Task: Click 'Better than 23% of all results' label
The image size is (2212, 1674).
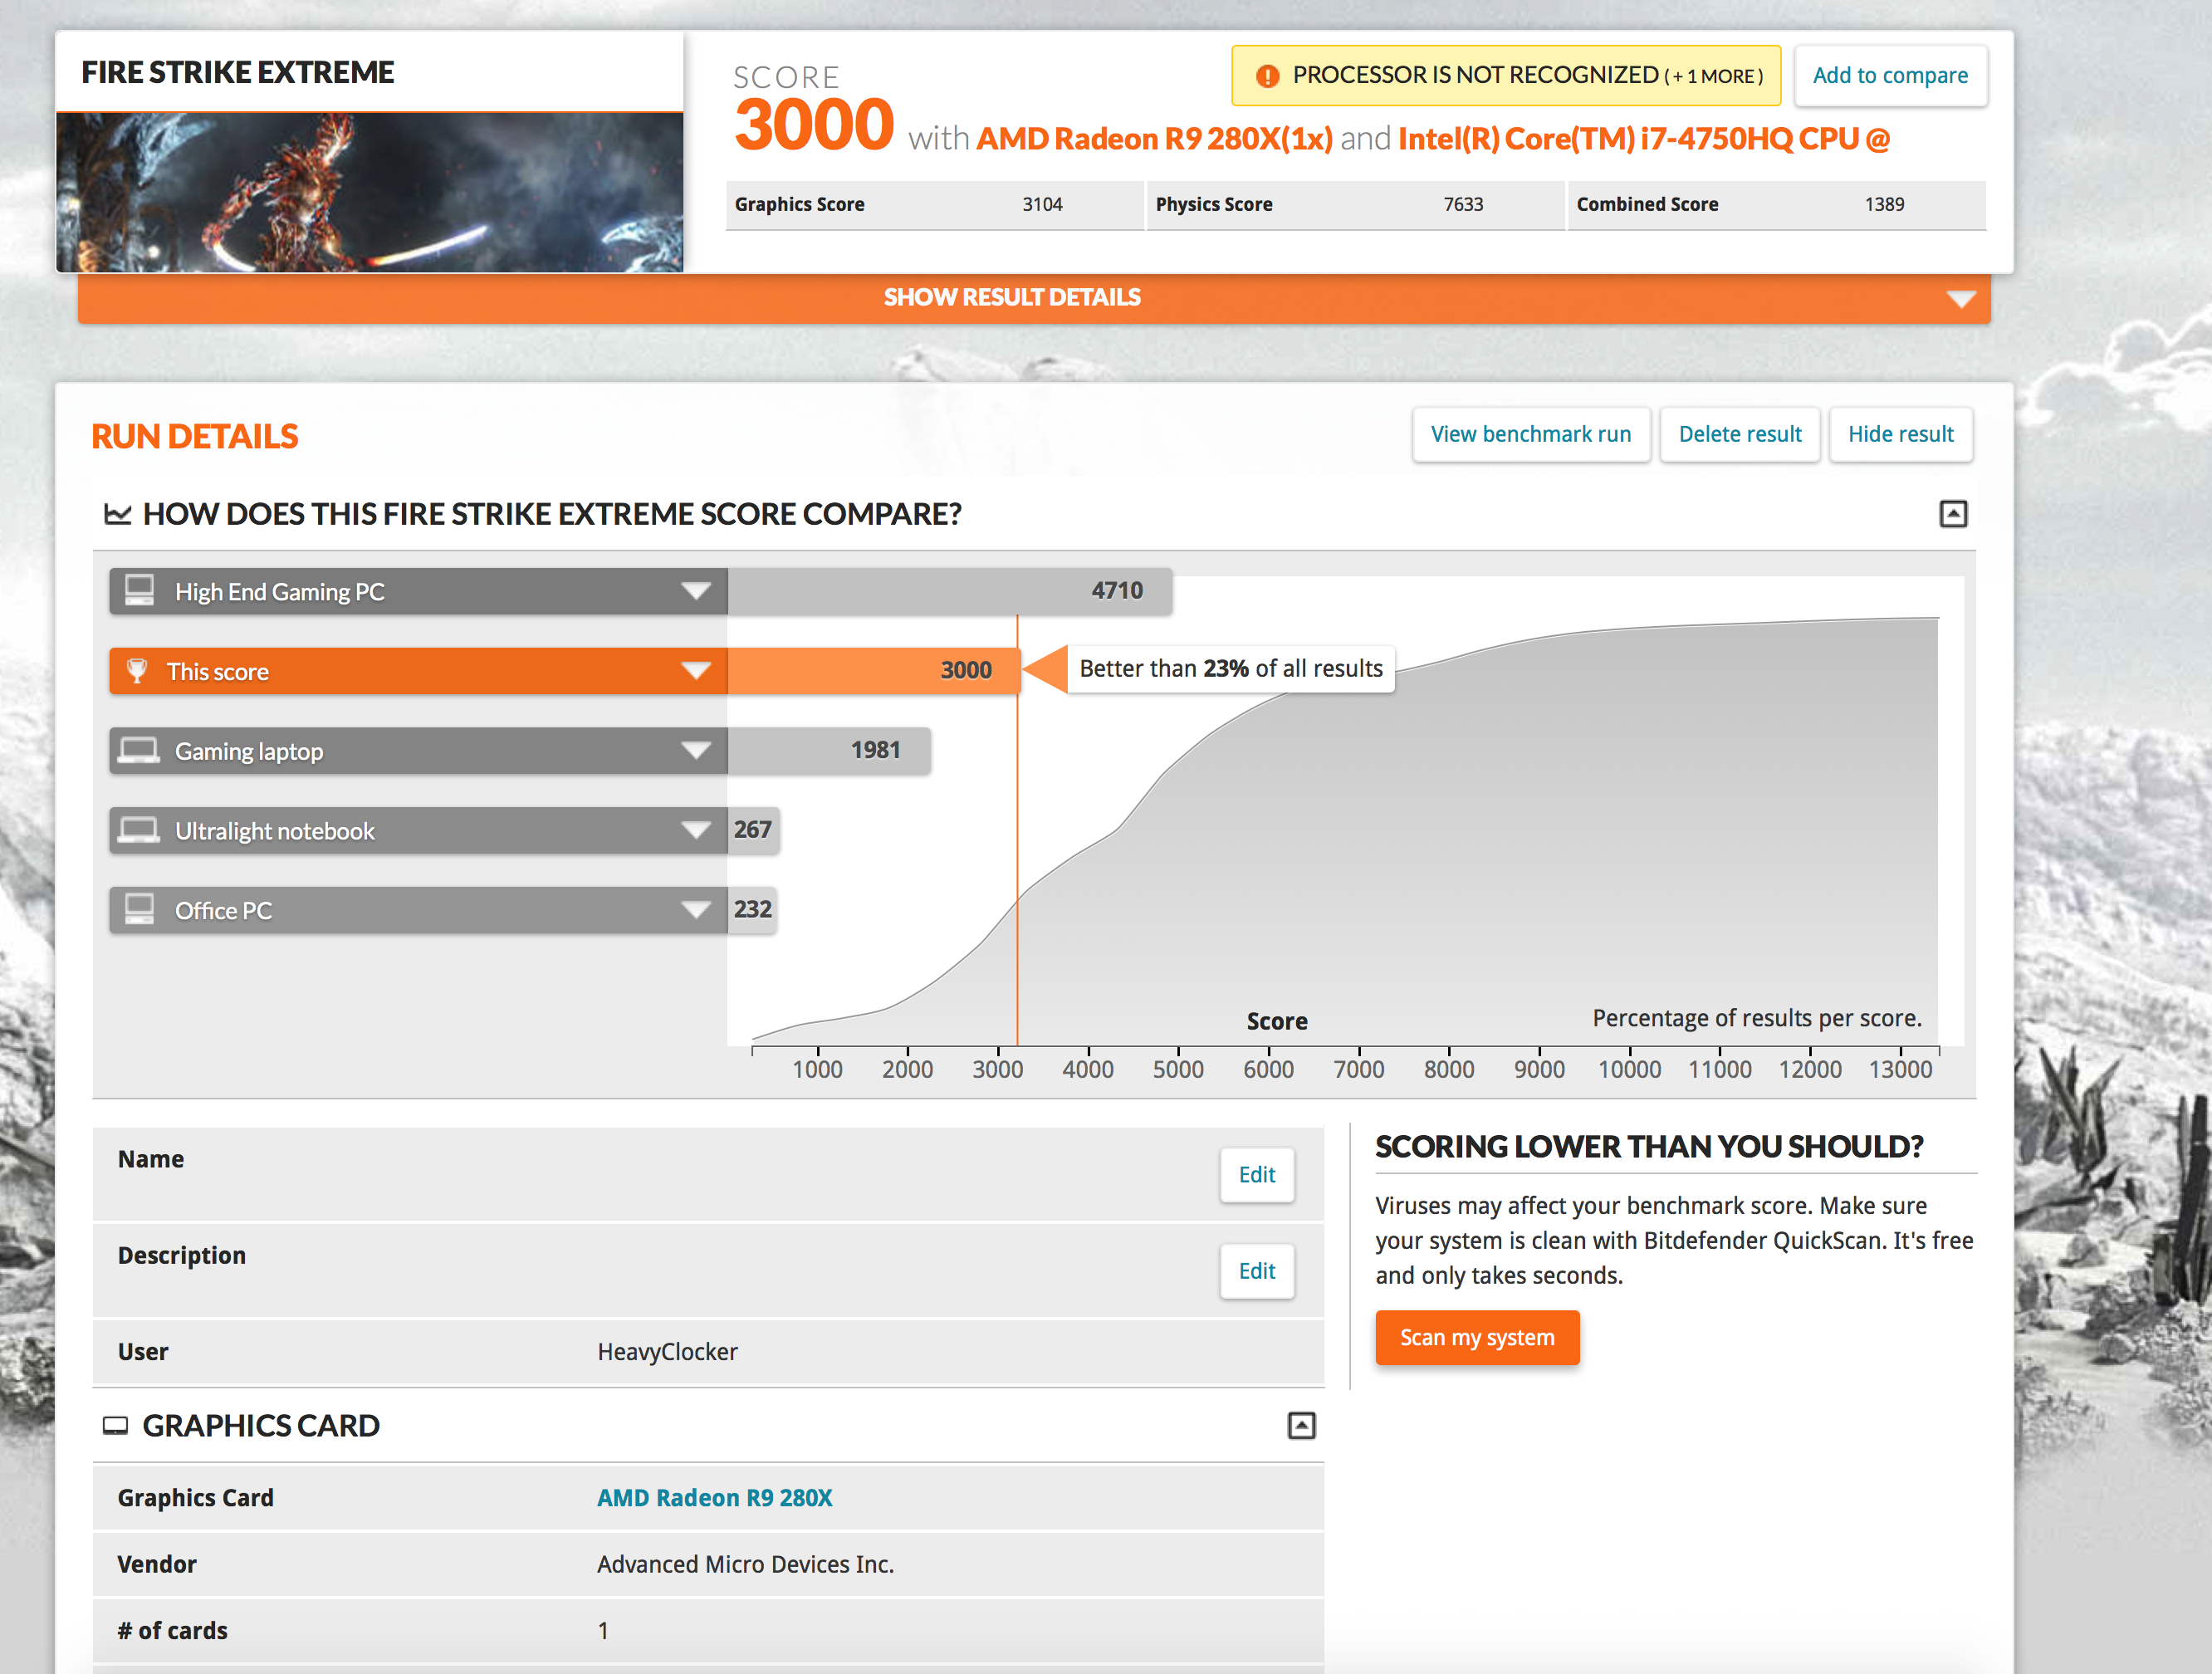Action: (x=1231, y=669)
